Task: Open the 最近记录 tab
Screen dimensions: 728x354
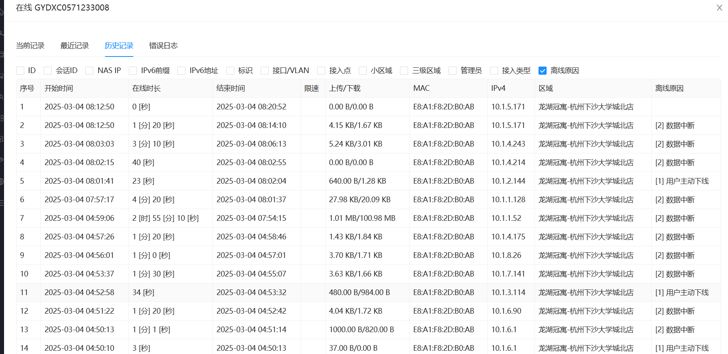Action: 74,46
